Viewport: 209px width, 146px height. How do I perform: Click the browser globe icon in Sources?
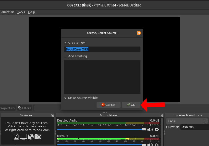tap(31, 137)
